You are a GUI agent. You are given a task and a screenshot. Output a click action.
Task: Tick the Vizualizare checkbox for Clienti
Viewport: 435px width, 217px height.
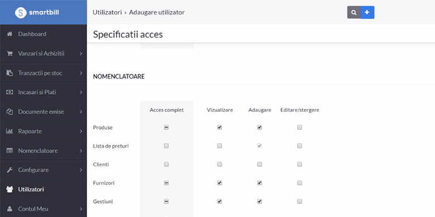[219, 164]
